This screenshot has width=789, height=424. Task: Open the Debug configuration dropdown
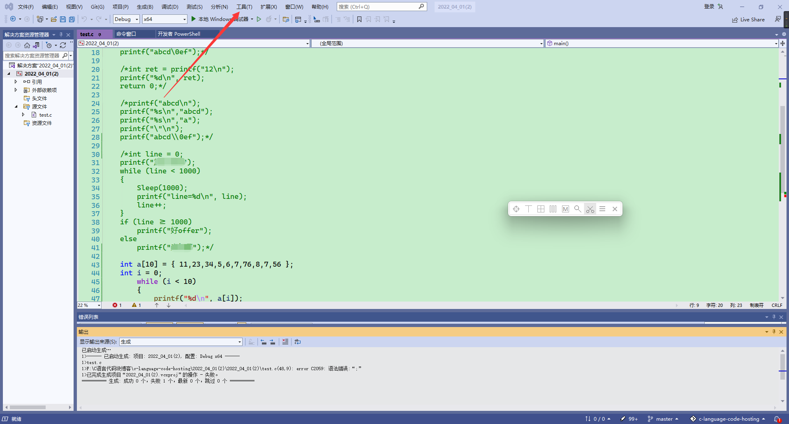click(126, 19)
